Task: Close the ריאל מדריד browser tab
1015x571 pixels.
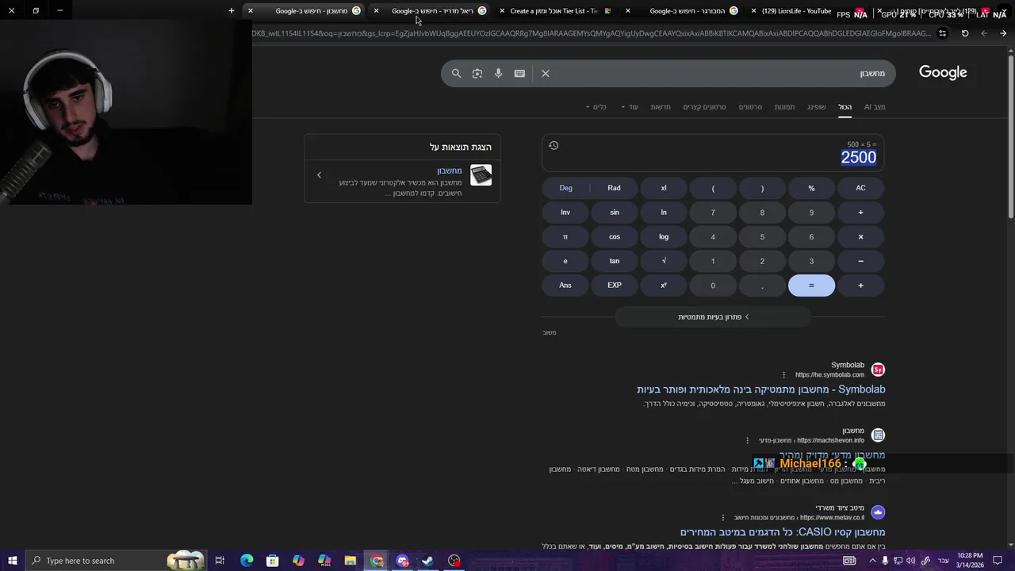Action: [376, 11]
